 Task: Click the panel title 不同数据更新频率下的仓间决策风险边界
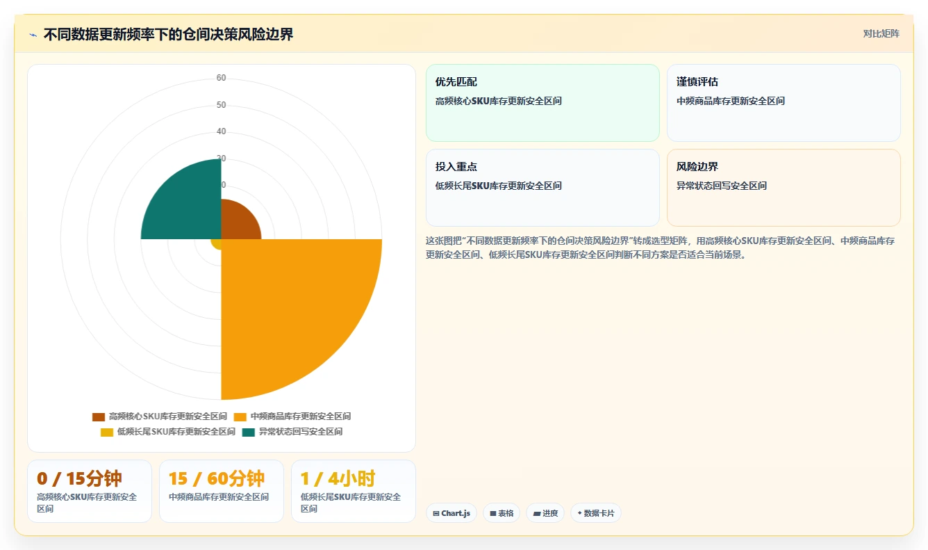[x=168, y=35]
